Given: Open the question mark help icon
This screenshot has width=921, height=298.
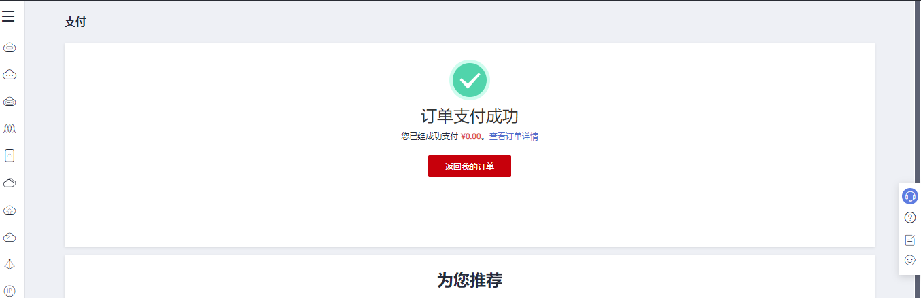Looking at the screenshot, I should [x=910, y=218].
